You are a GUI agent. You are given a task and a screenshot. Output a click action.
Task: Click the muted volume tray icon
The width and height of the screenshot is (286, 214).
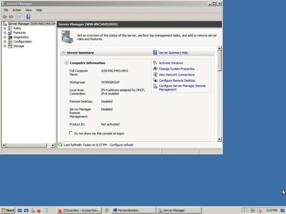point(259,211)
